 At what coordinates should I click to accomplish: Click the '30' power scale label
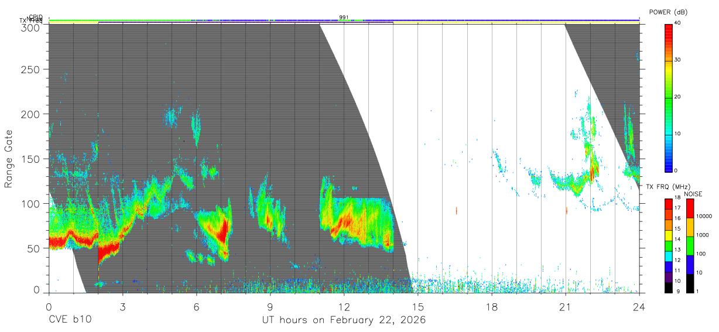(x=678, y=60)
